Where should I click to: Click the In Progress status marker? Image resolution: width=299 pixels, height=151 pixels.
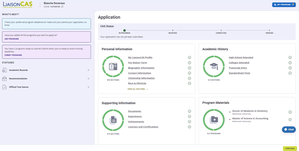click(x=125, y=30)
